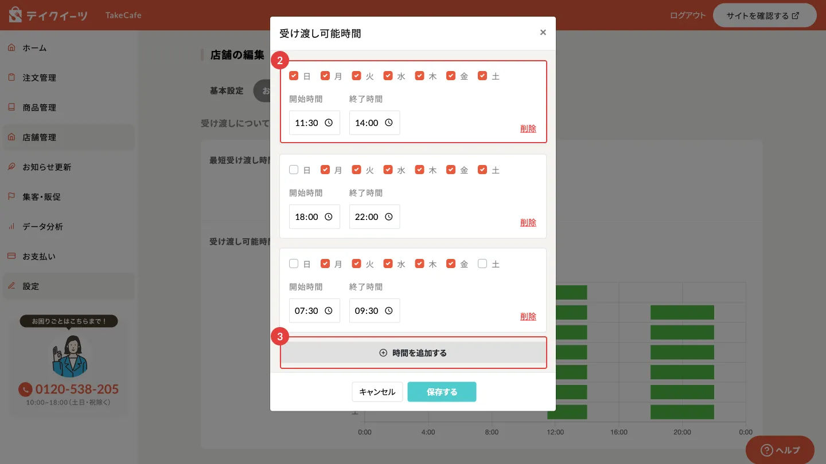Click the Teikuitsu logo in the header
This screenshot has height=464, width=826.
pyautogui.click(x=48, y=15)
